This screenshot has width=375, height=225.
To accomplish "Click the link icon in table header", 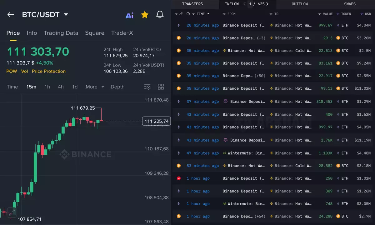I will [x=181, y=14].
